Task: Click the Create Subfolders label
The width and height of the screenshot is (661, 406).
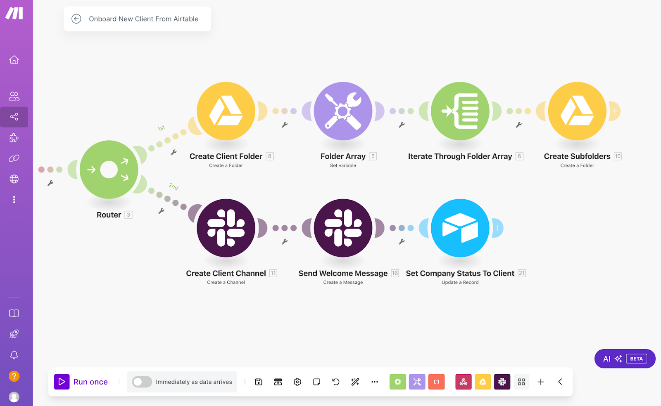Action: pos(577,156)
